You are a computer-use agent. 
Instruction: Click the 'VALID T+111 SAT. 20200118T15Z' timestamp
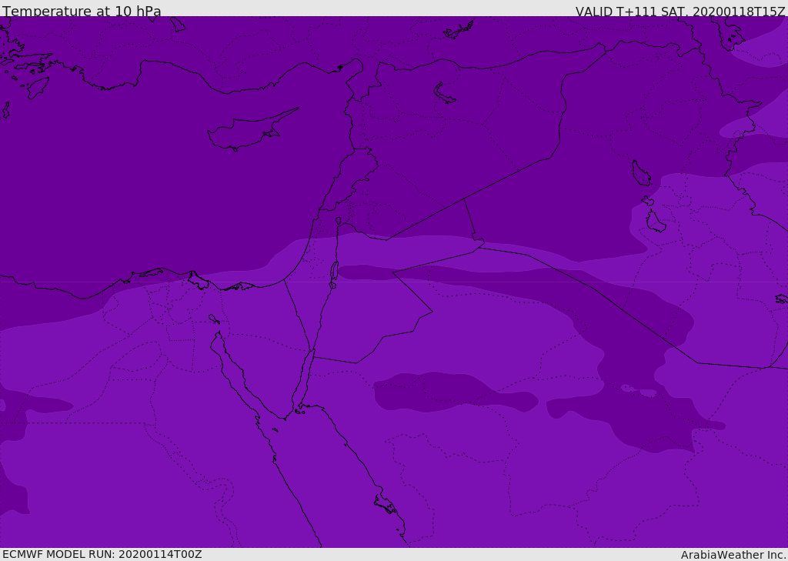click(680, 12)
